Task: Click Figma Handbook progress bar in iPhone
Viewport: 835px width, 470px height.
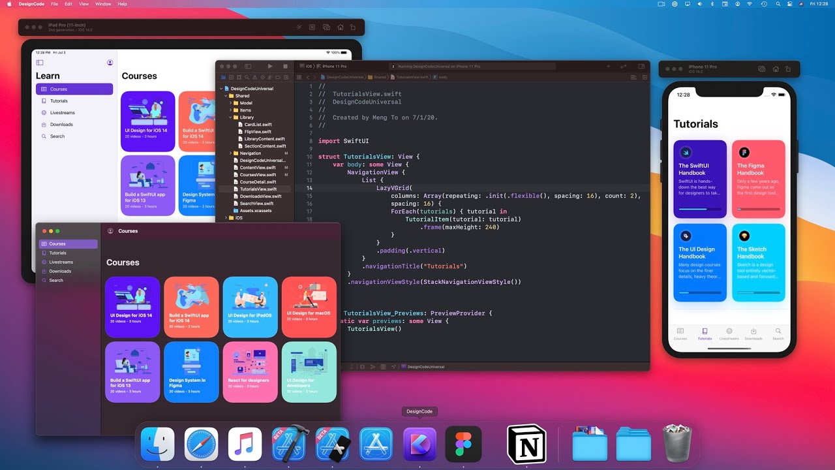Action: point(759,209)
